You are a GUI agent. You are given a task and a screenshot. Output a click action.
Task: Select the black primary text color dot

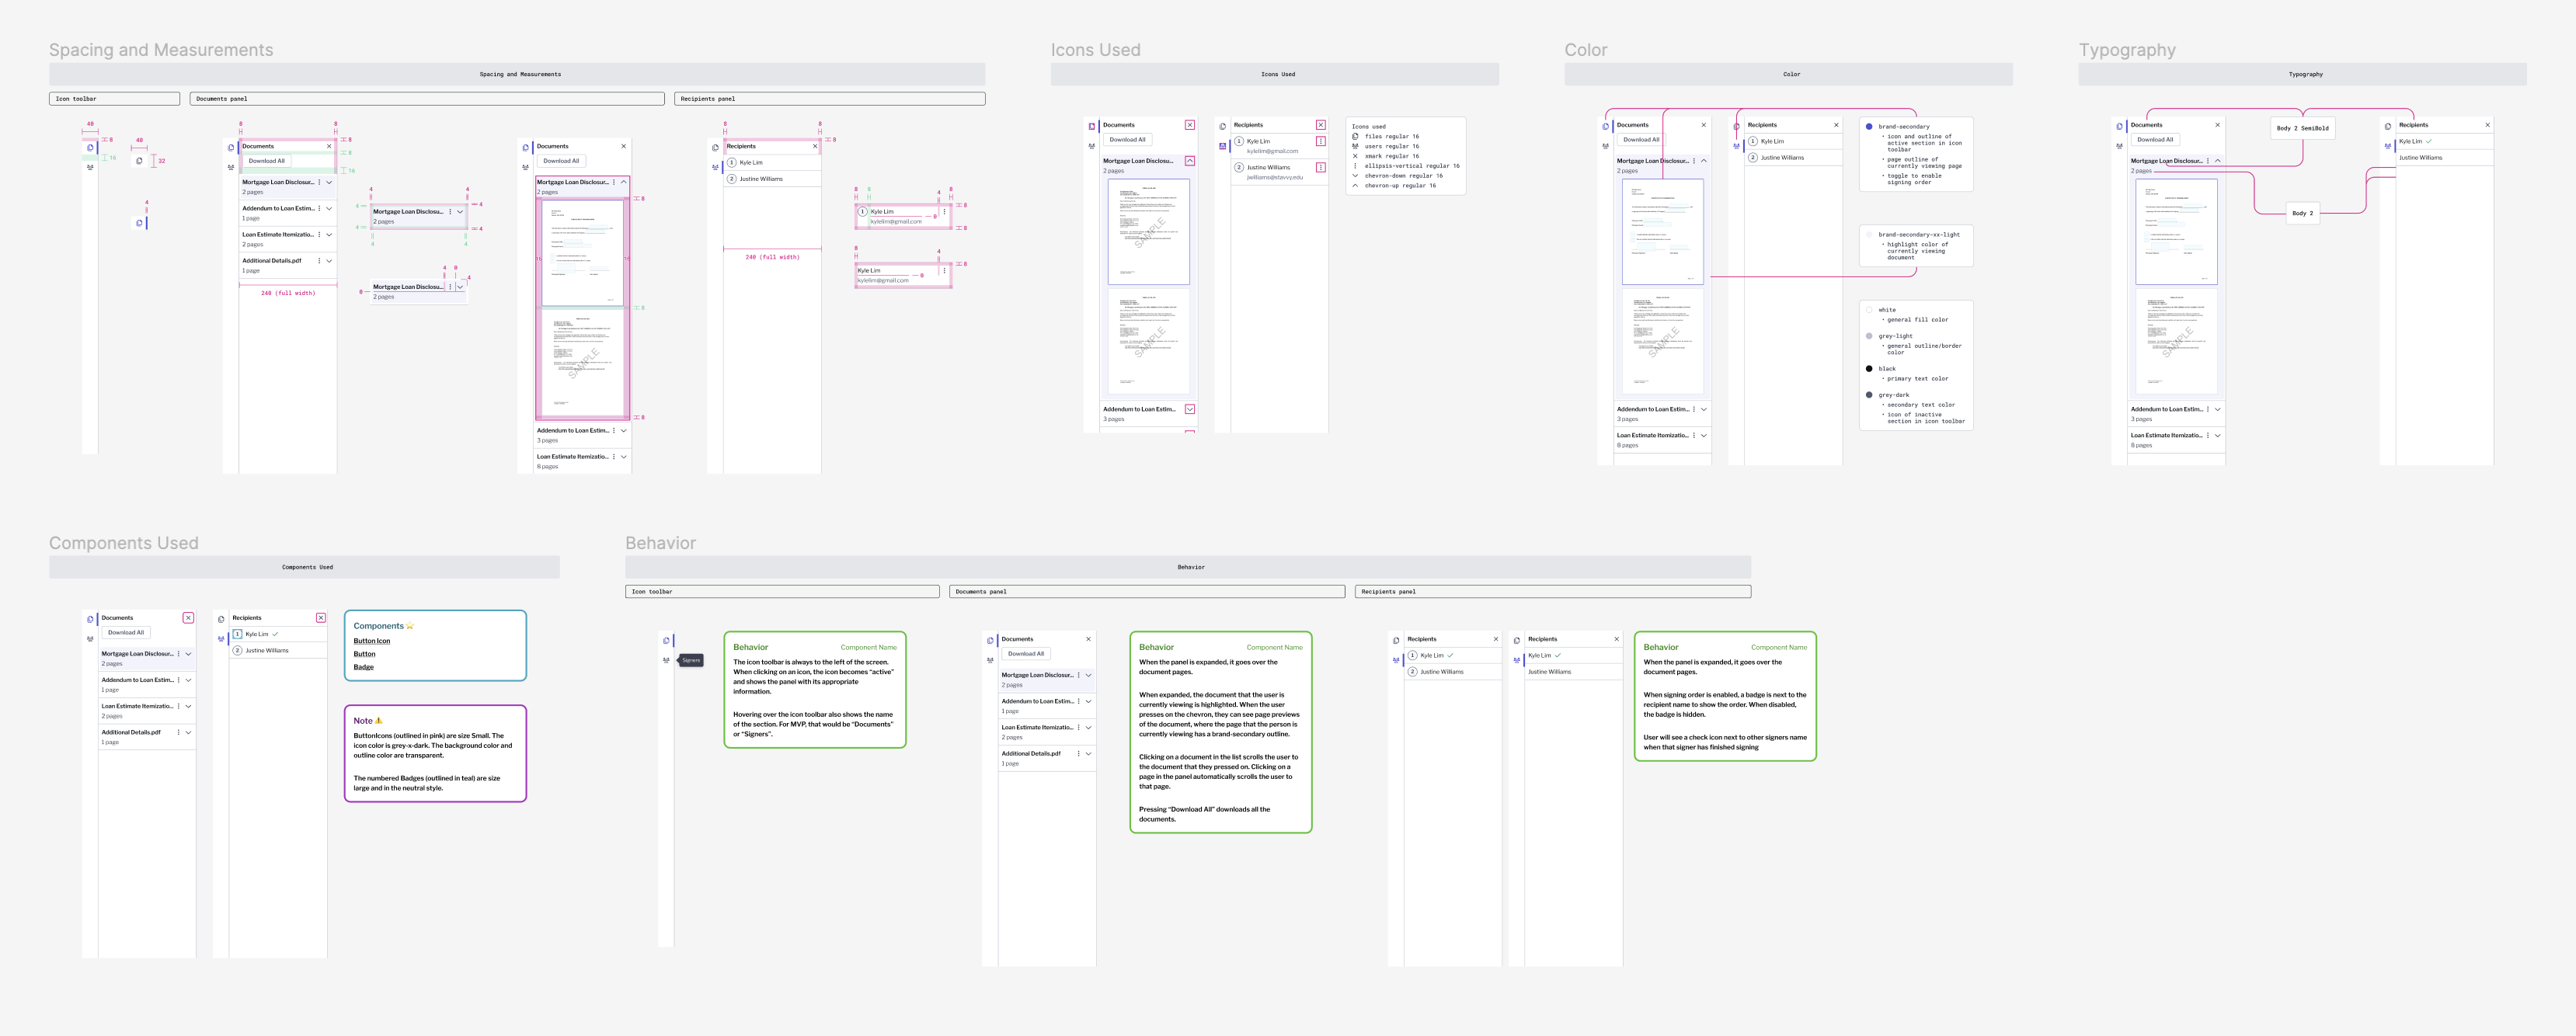coord(1869,369)
